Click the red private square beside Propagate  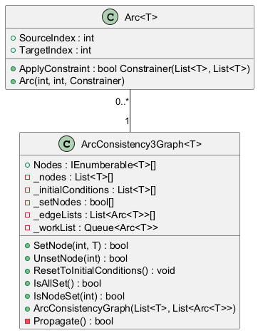(28, 322)
